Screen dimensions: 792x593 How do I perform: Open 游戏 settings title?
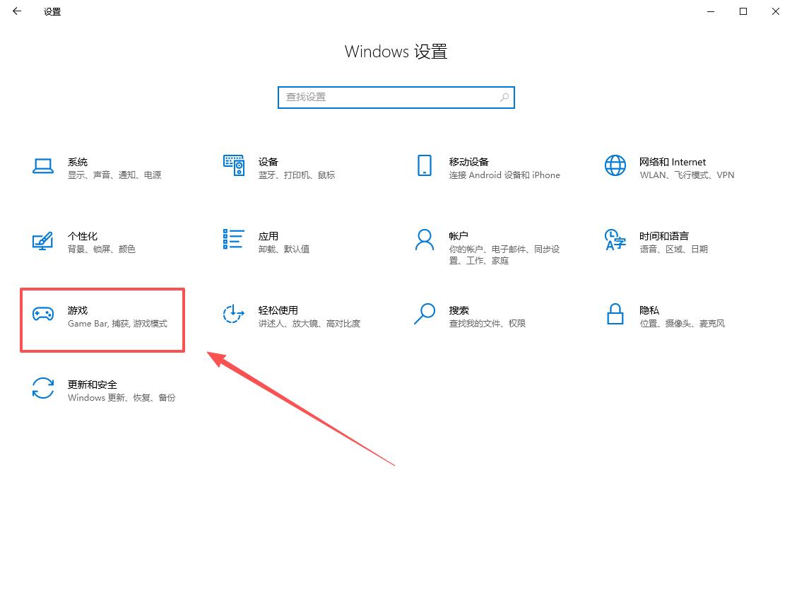[78, 311]
